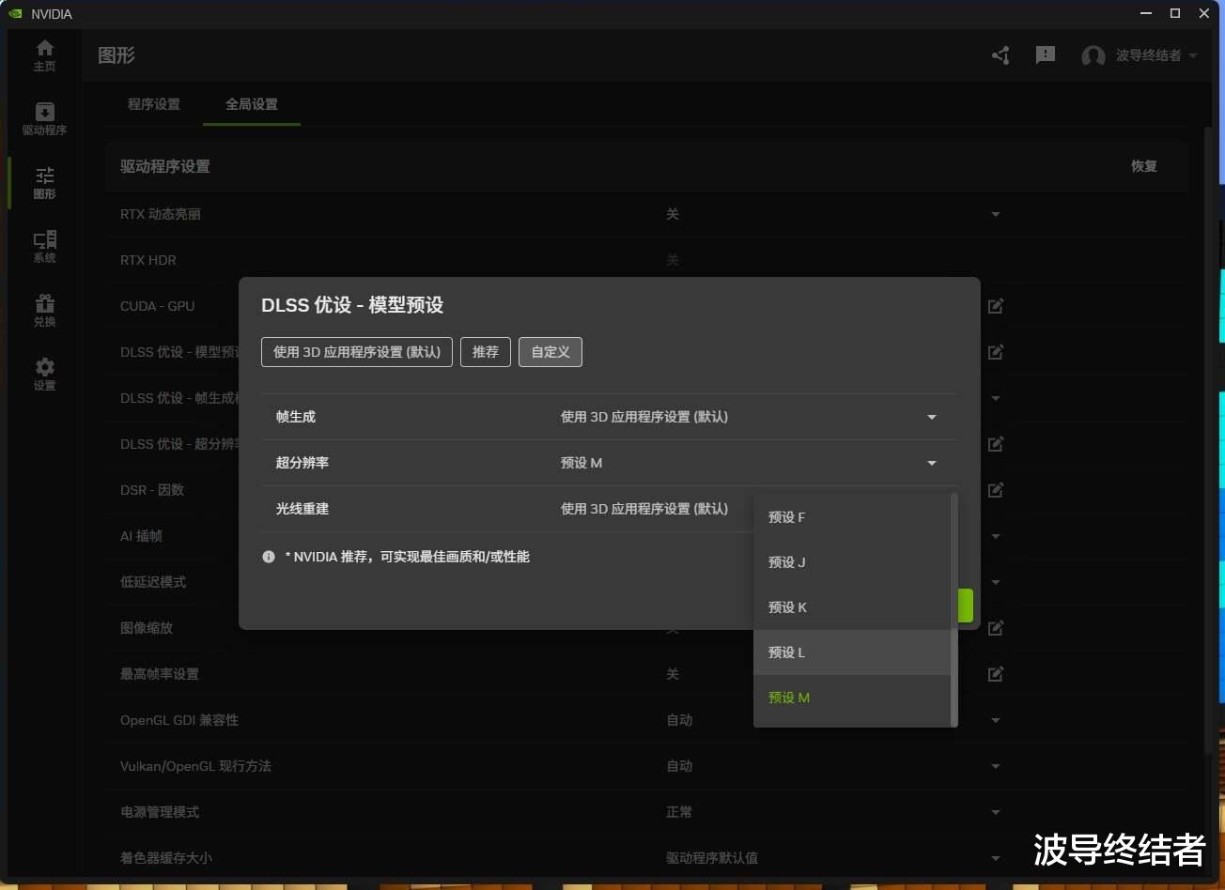Click the edit icon for DLSS 优设 - 模型预设 row

pos(996,352)
